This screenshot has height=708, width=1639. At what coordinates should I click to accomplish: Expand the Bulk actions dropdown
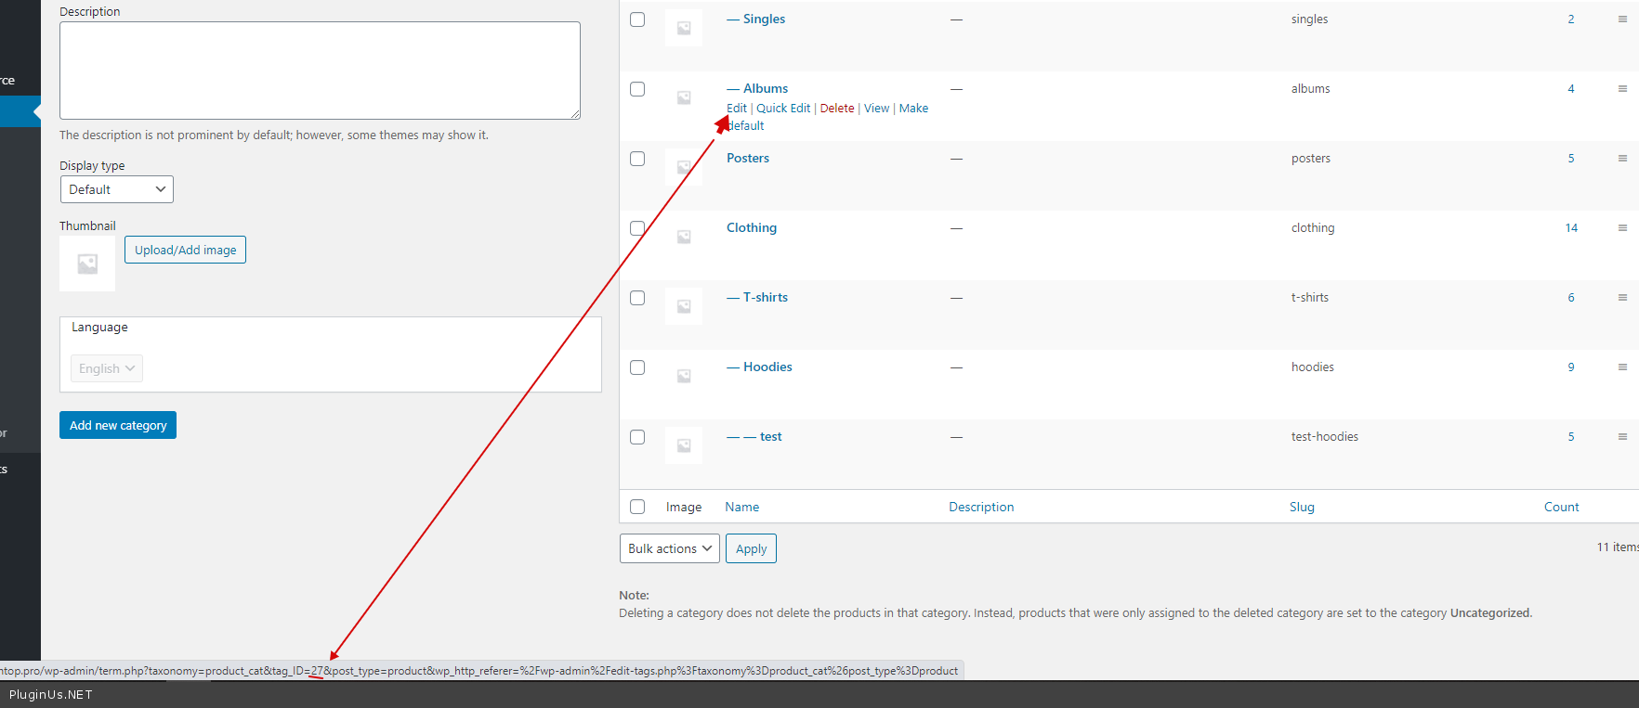click(669, 548)
